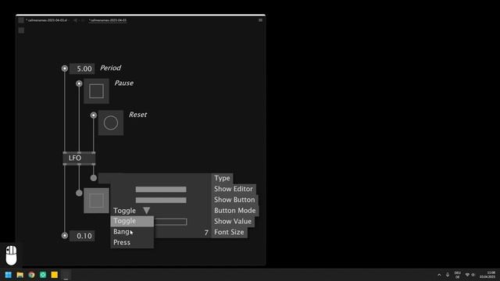
Task: Open the first callmenames document entry
Action: coord(47,20)
